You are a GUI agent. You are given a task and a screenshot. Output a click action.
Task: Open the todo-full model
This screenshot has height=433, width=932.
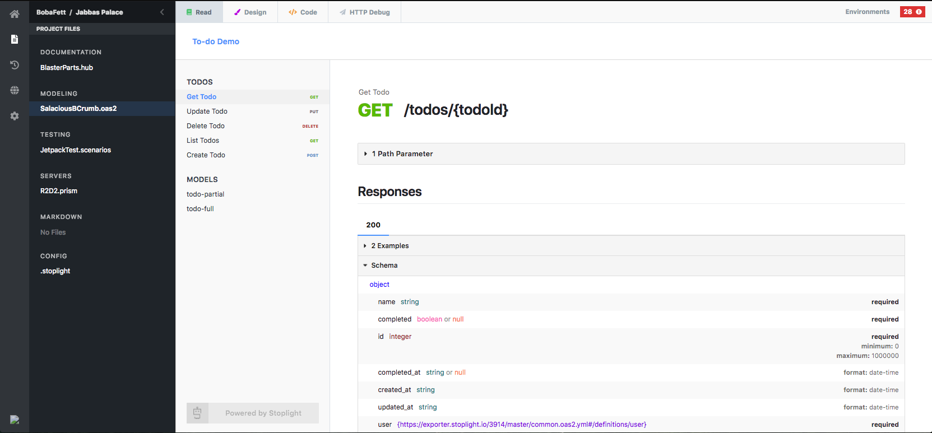click(200, 209)
